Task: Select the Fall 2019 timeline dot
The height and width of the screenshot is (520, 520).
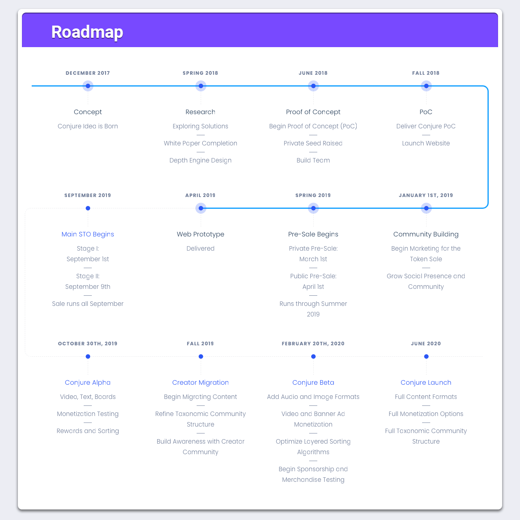Action: click(201, 356)
